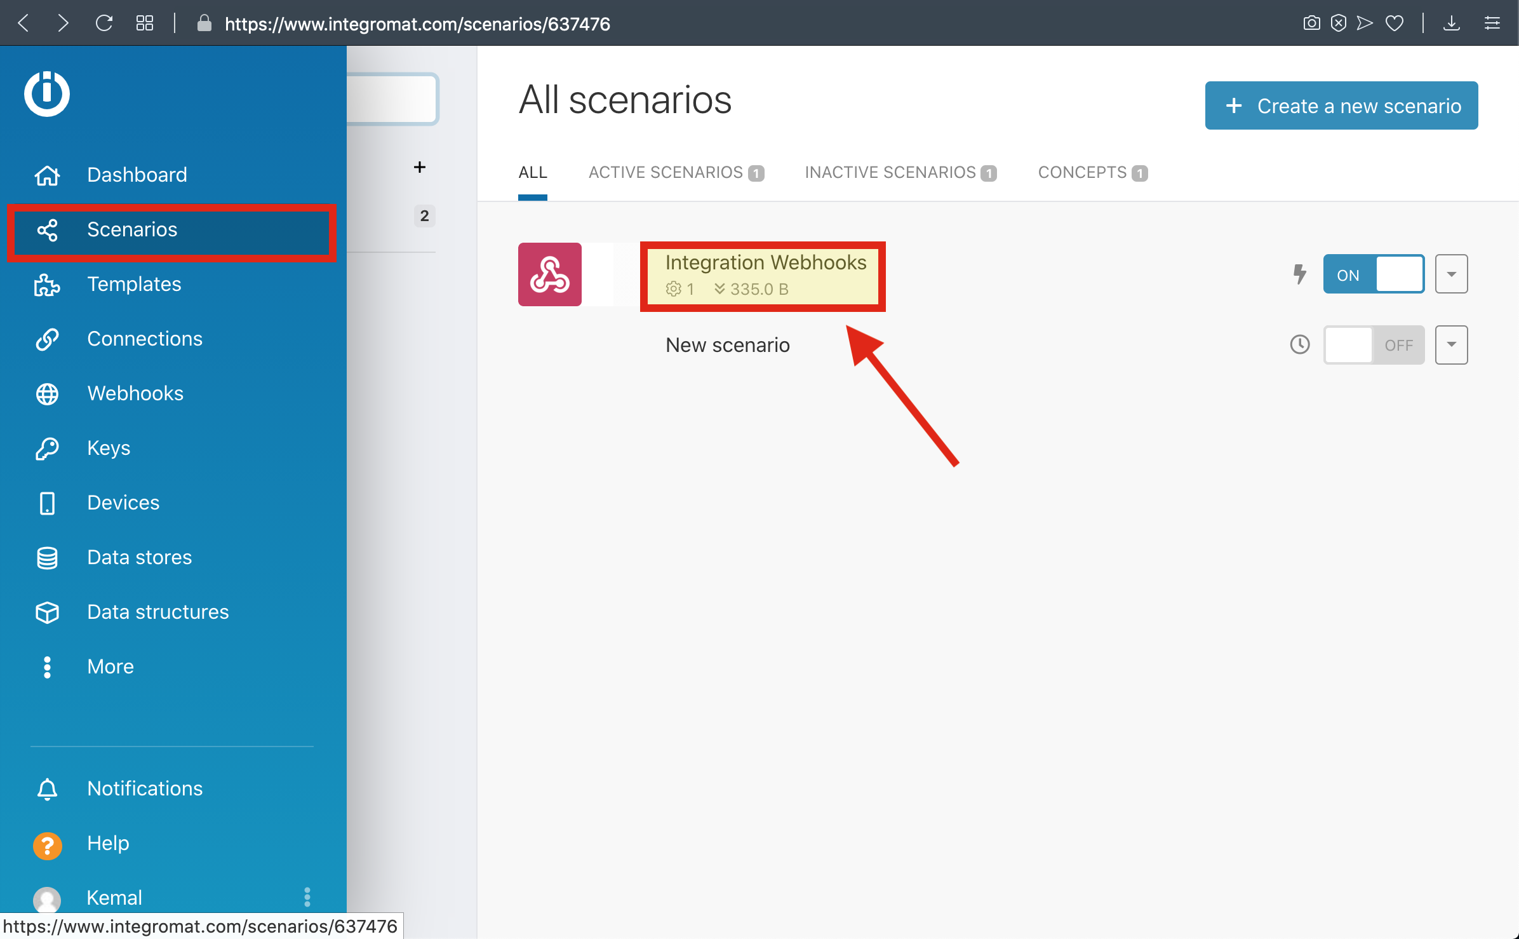Click the Integromat logo icon
The width and height of the screenshot is (1519, 939).
[x=46, y=93]
